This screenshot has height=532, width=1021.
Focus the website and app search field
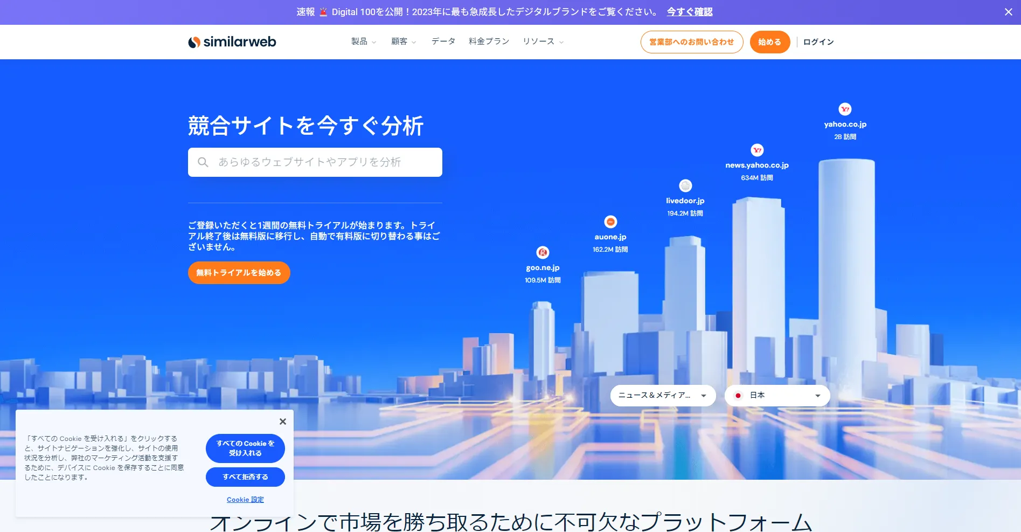(x=315, y=162)
